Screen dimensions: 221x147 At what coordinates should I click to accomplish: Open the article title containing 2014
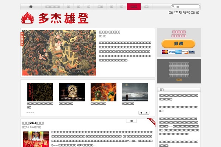pos(33,123)
